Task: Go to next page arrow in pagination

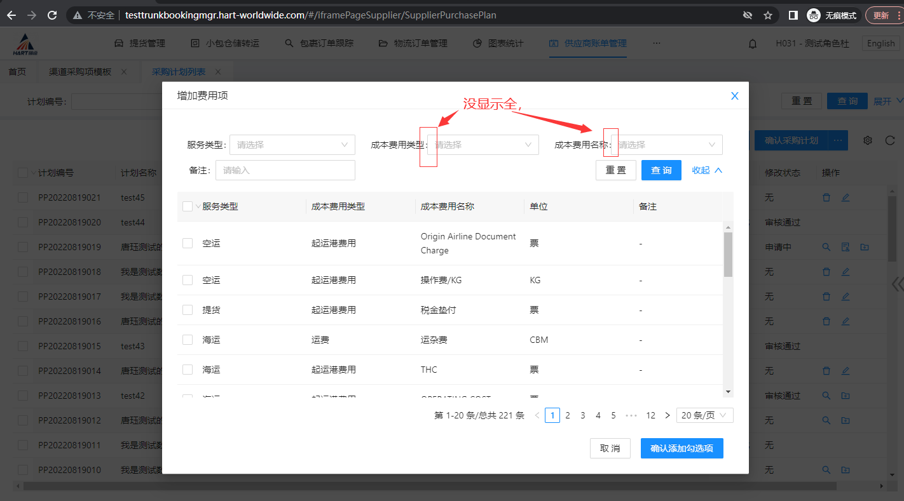Action: 667,415
